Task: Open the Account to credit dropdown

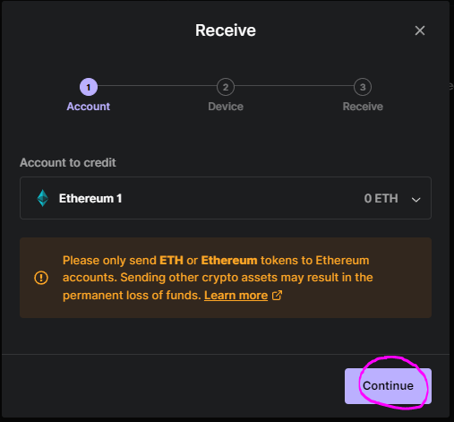Action: [x=226, y=198]
